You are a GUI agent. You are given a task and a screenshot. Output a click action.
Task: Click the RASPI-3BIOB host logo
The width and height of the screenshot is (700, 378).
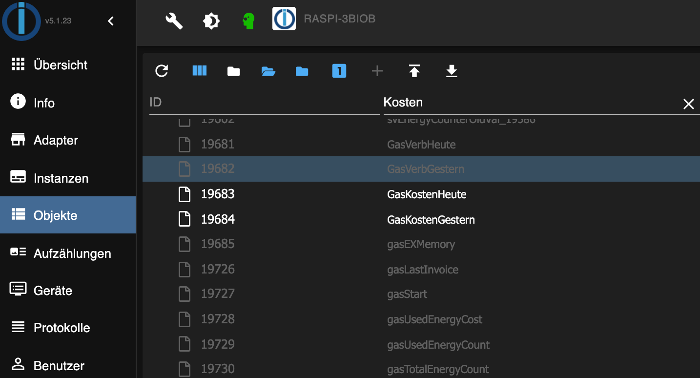pos(284,20)
